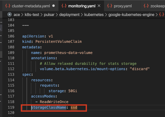Click the workspace root circle icon in breadcrumb
The image size is (165, 117).
10,14
